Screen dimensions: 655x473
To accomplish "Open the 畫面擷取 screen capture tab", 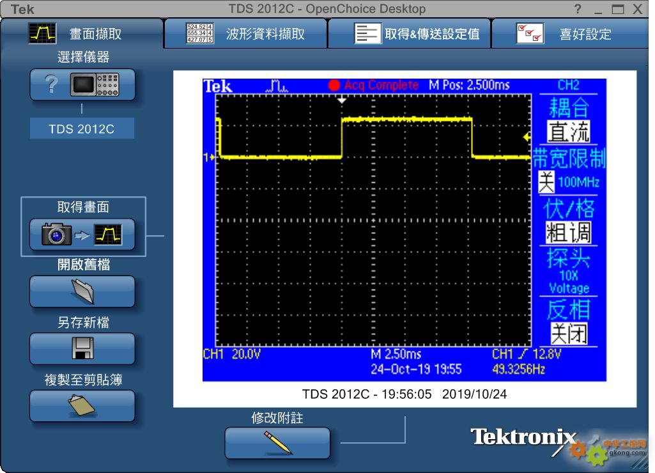I will click(x=81, y=33).
